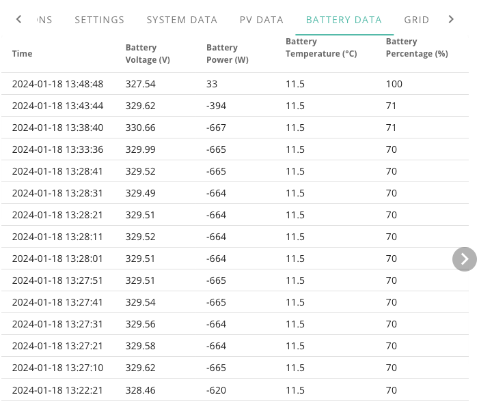Click voltage value 329.56
Viewport: 479px width, 410px height.
pos(140,324)
